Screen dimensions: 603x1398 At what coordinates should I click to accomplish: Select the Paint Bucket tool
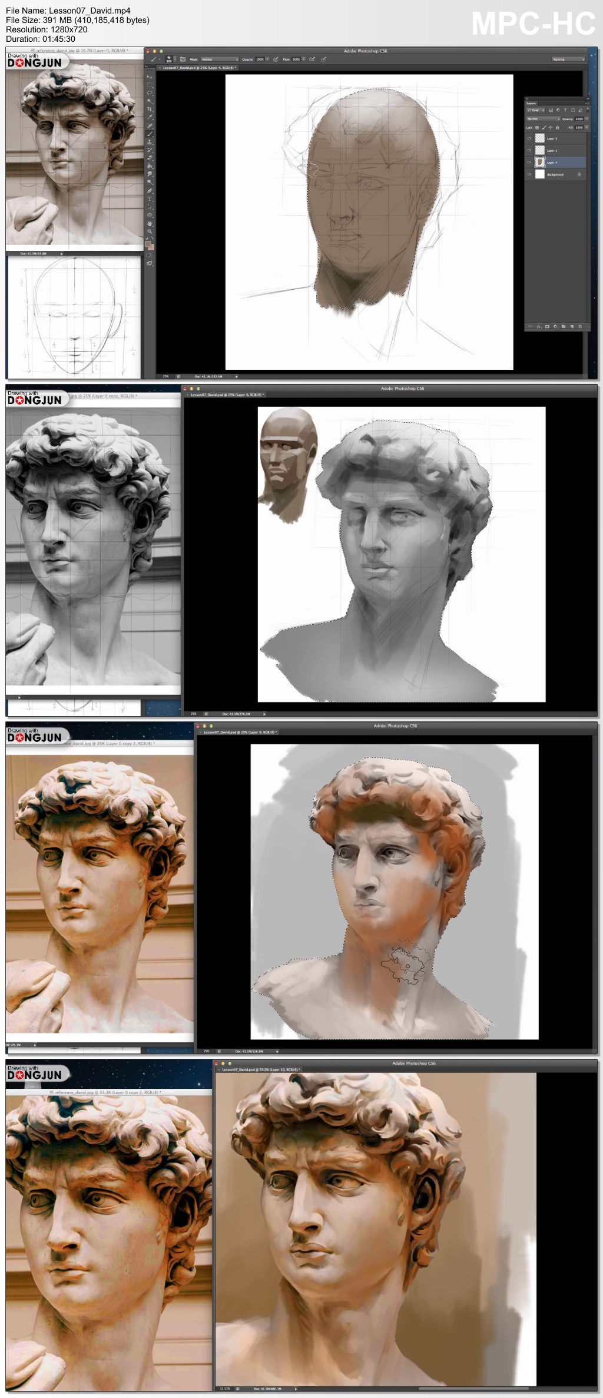150,166
